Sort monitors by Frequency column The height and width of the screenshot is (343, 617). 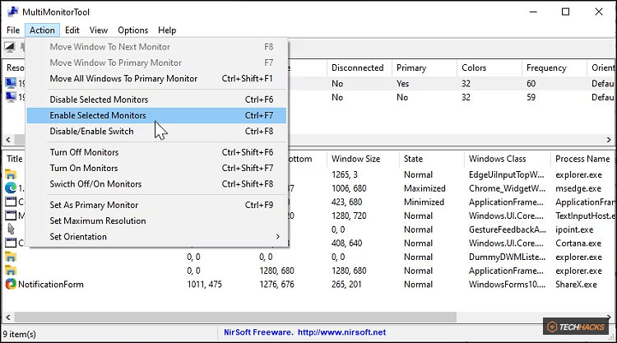pos(554,67)
